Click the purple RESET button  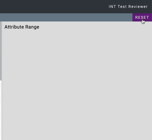(x=142, y=17)
